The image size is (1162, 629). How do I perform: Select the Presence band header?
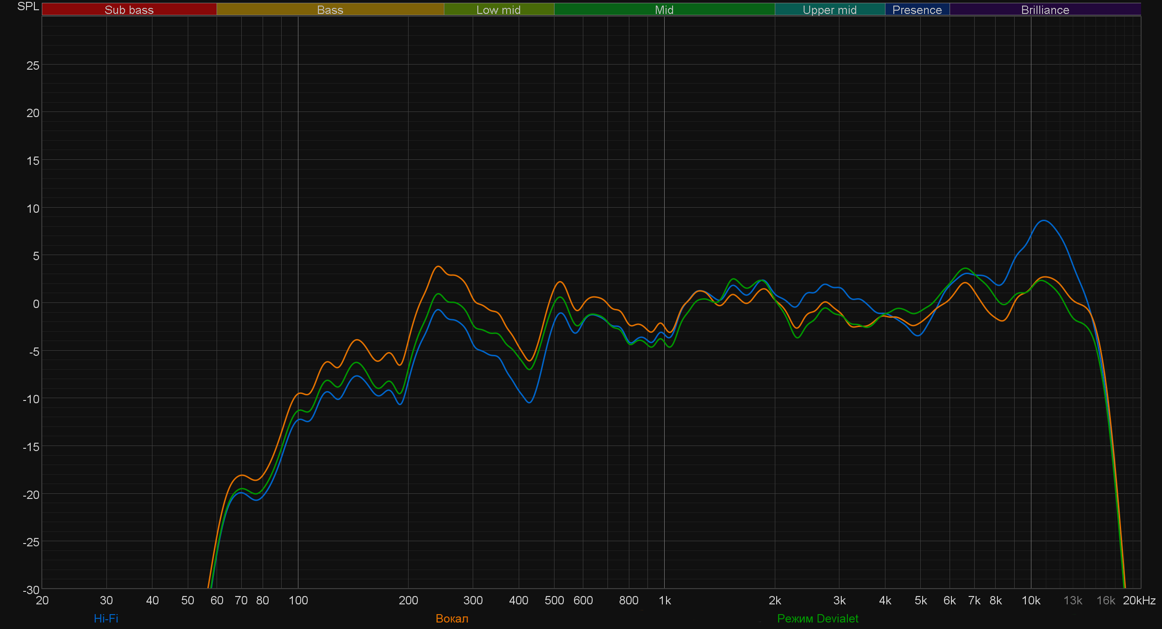coord(917,10)
